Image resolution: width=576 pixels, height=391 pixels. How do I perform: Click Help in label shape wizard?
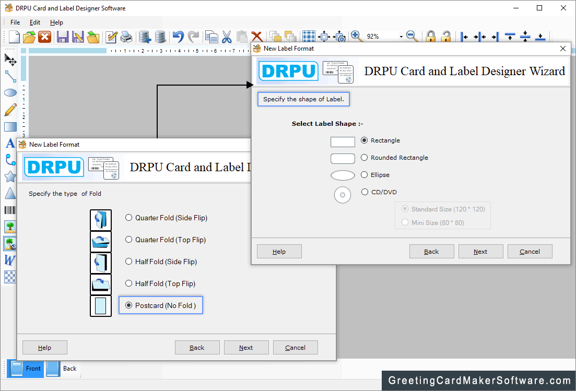click(x=279, y=252)
